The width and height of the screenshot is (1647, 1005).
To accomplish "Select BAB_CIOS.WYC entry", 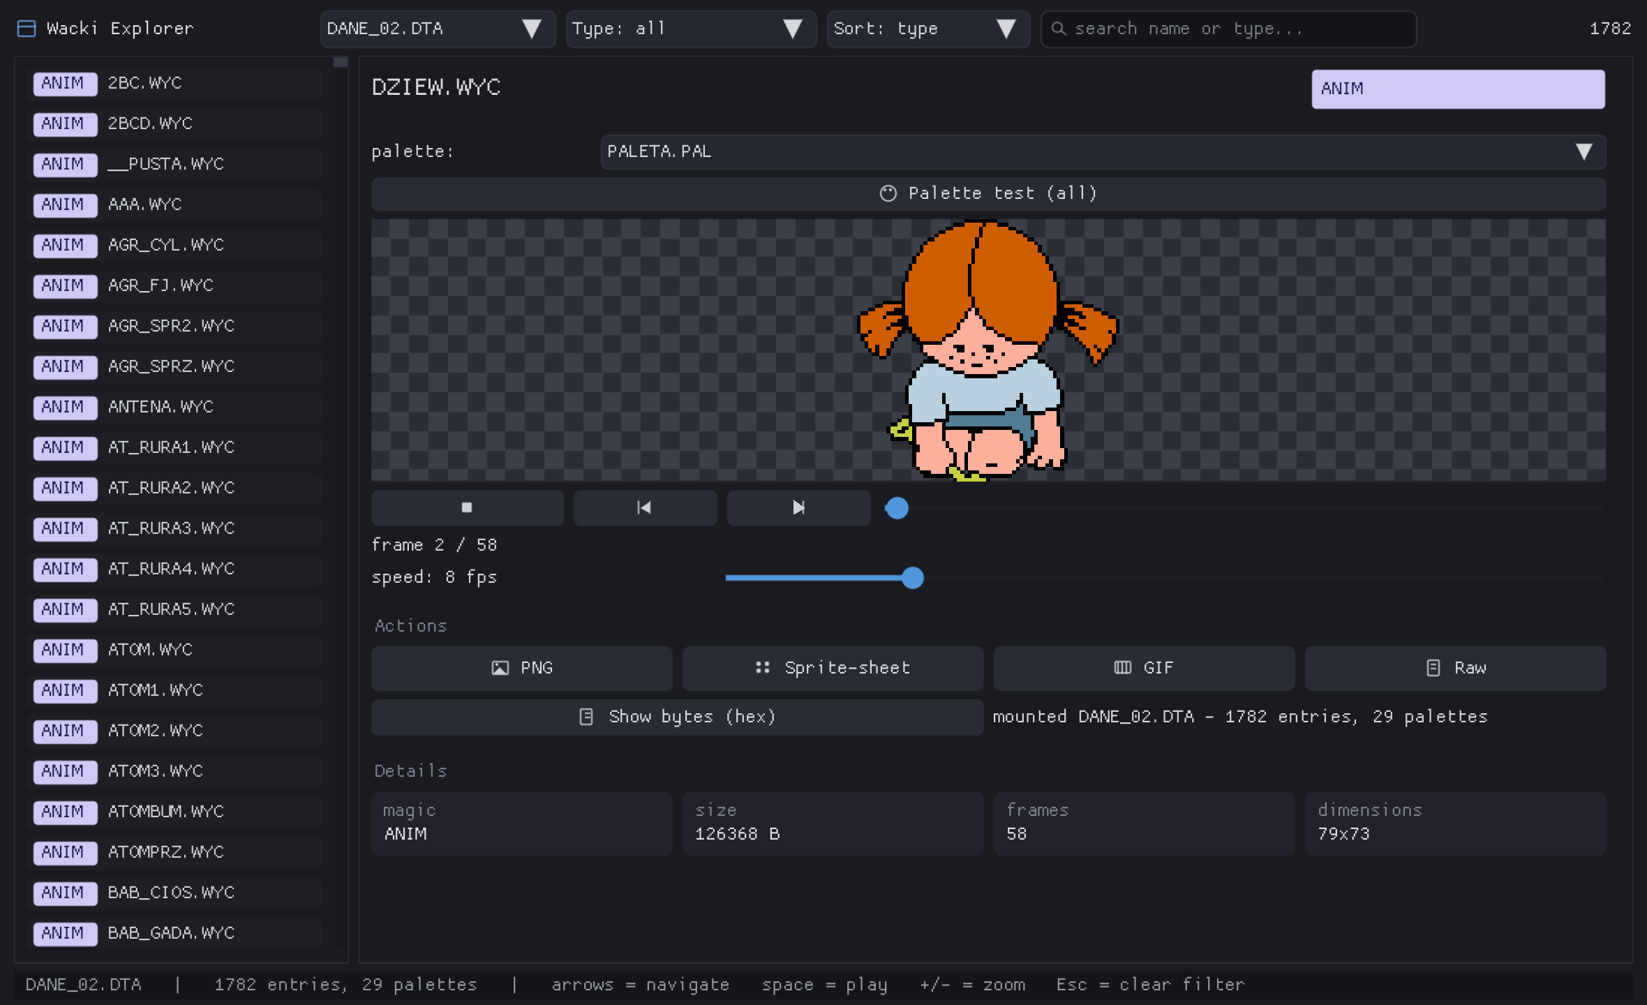I will [x=174, y=893].
